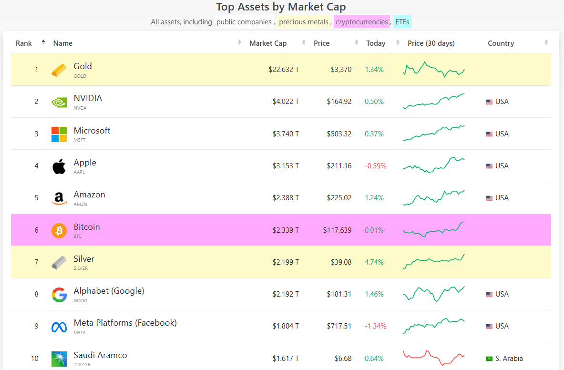This screenshot has height=370, width=564.
Task: Sort by Today column arrows
Action: (x=398, y=42)
